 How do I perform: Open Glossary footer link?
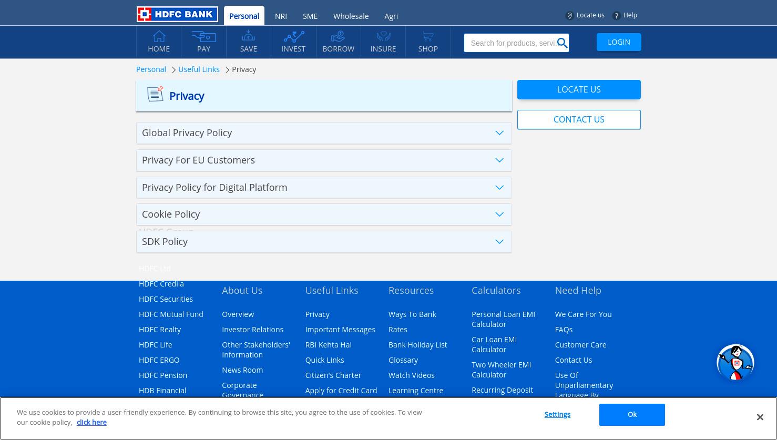(403, 360)
